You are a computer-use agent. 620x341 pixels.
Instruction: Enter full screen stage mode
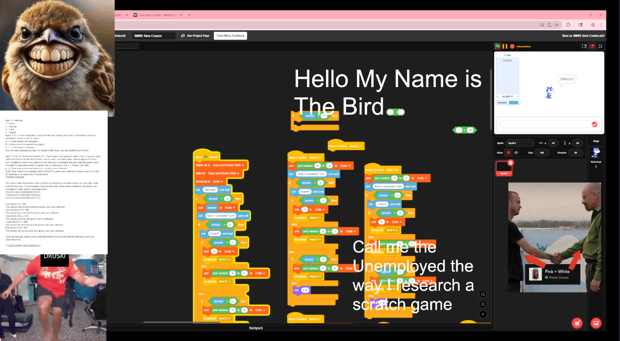click(600, 46)
